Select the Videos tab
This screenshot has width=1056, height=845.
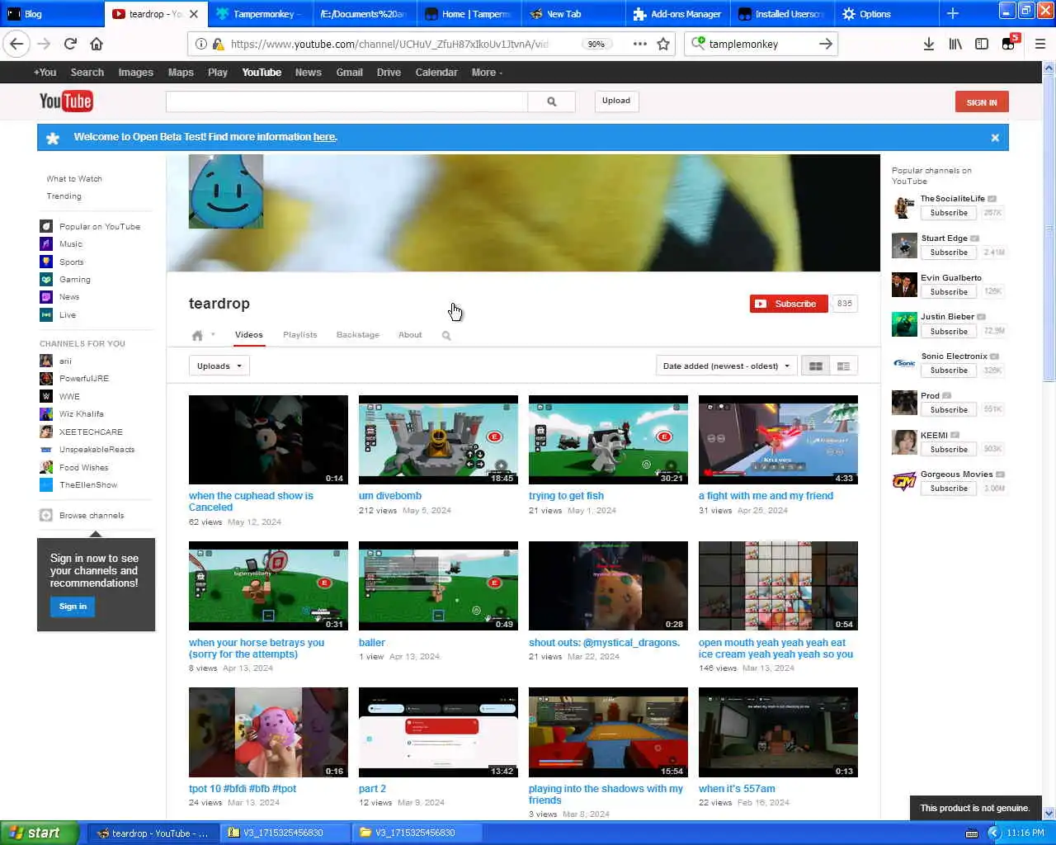pyautogui.click(x=248, y=335)
